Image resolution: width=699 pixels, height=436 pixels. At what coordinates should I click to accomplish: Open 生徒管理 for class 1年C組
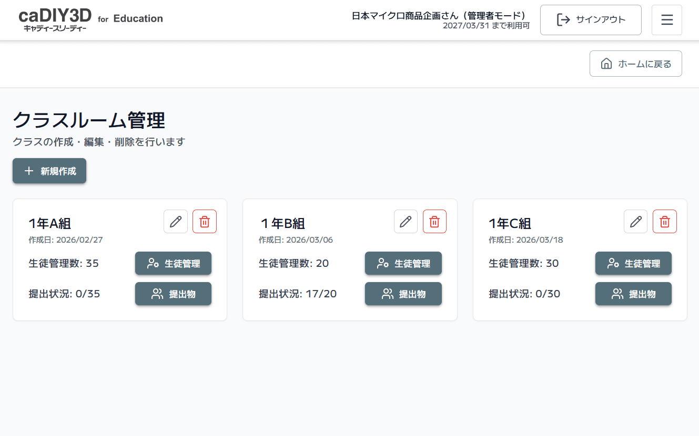click(633, 263)
